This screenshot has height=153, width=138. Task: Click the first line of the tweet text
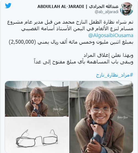pos(70,22)
